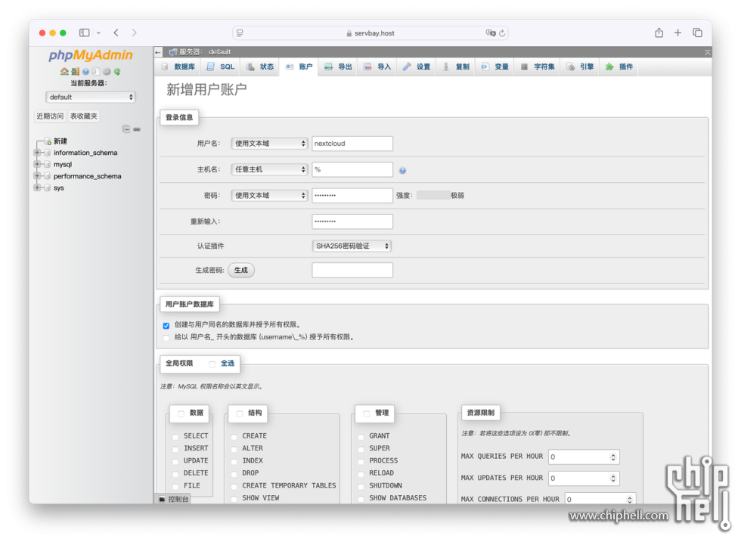Toggle the 管理 group checkbox
This screenshot has width=741, height=542.
coord(367,413)
